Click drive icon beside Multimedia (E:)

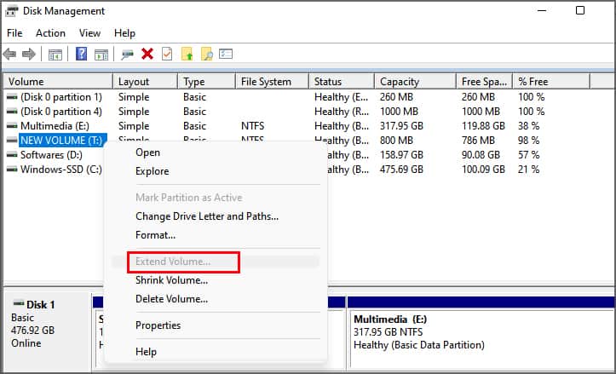[x=12, y=126]
